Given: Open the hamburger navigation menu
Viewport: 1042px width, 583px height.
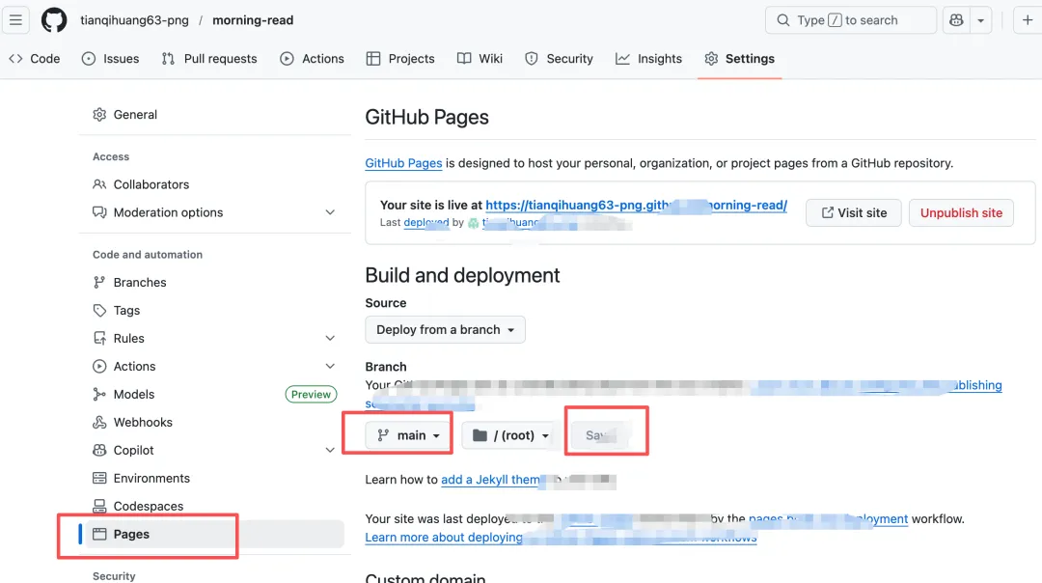Looking at the screenshot, I should click(x=15, y=20).
